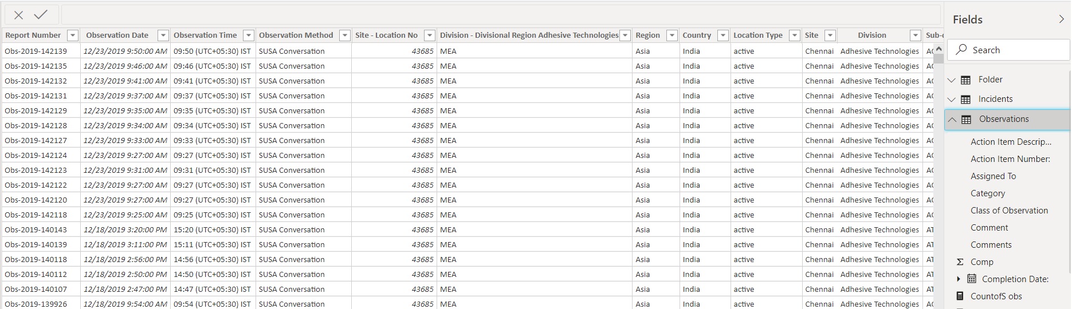Select cell Obs-2019-140143
The width and height of the screenshot is (1072, 309).
[41, 229]
